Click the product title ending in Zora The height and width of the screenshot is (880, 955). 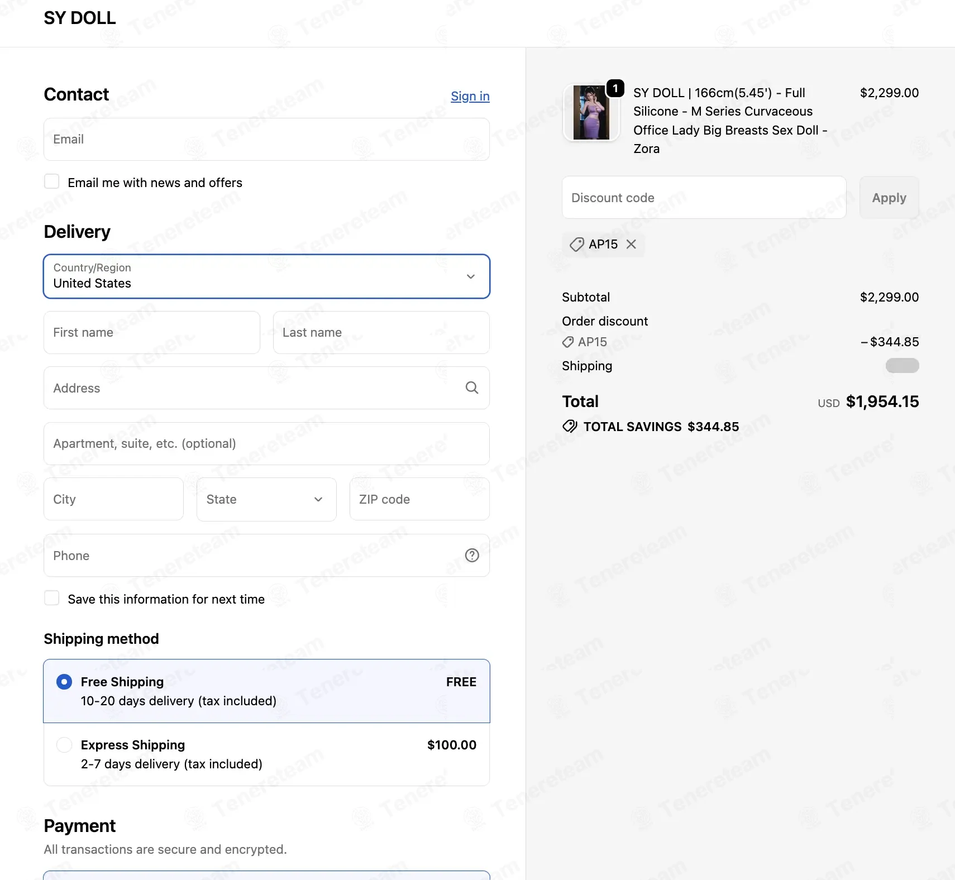point(730,121)
